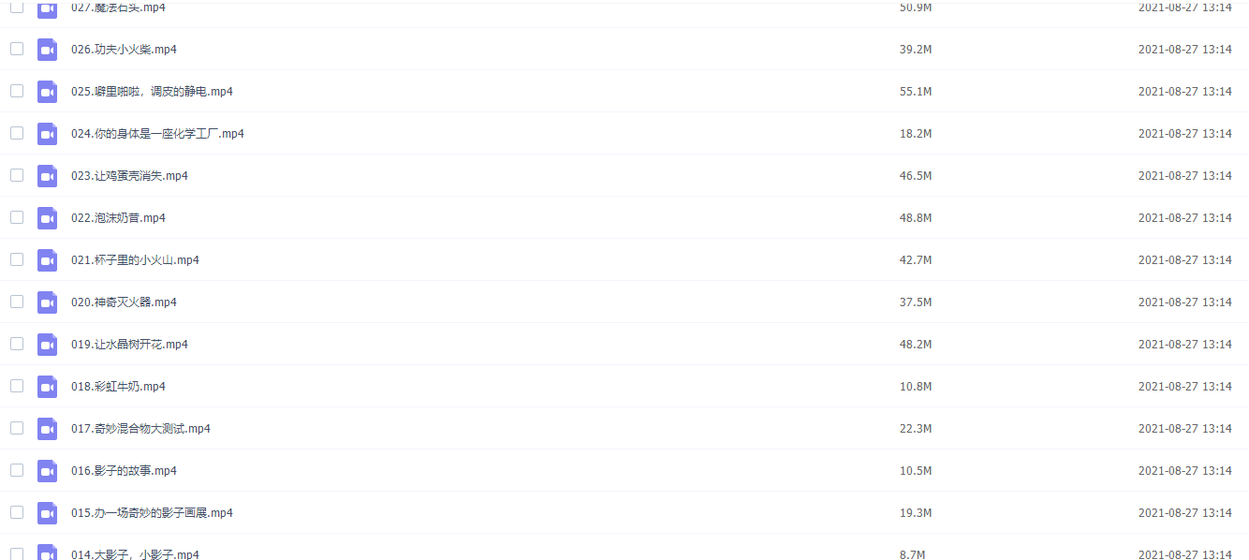This screenshot has width=1249, height=560.
Task: Toggle checkbox for 026.功夫小火柴.mp4
Action: [x=17, y=49]
